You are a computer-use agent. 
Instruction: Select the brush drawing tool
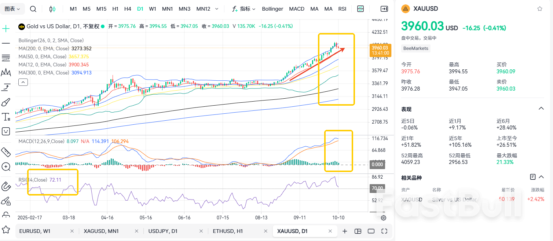6,102
